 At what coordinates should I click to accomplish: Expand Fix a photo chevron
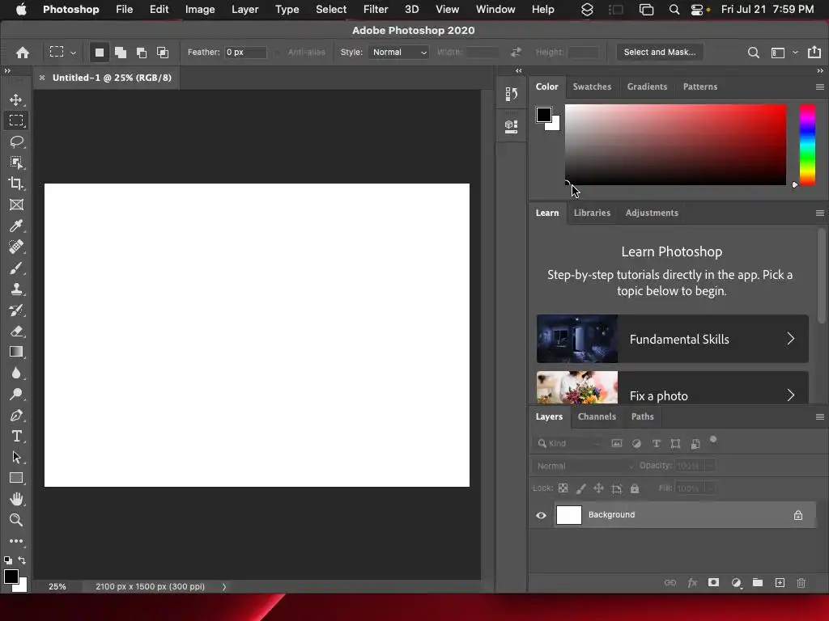click(x=790, y=395)
